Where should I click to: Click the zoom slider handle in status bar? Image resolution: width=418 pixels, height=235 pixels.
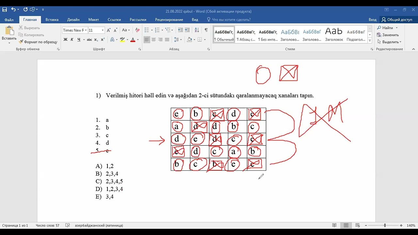click(x=385, y=226)
